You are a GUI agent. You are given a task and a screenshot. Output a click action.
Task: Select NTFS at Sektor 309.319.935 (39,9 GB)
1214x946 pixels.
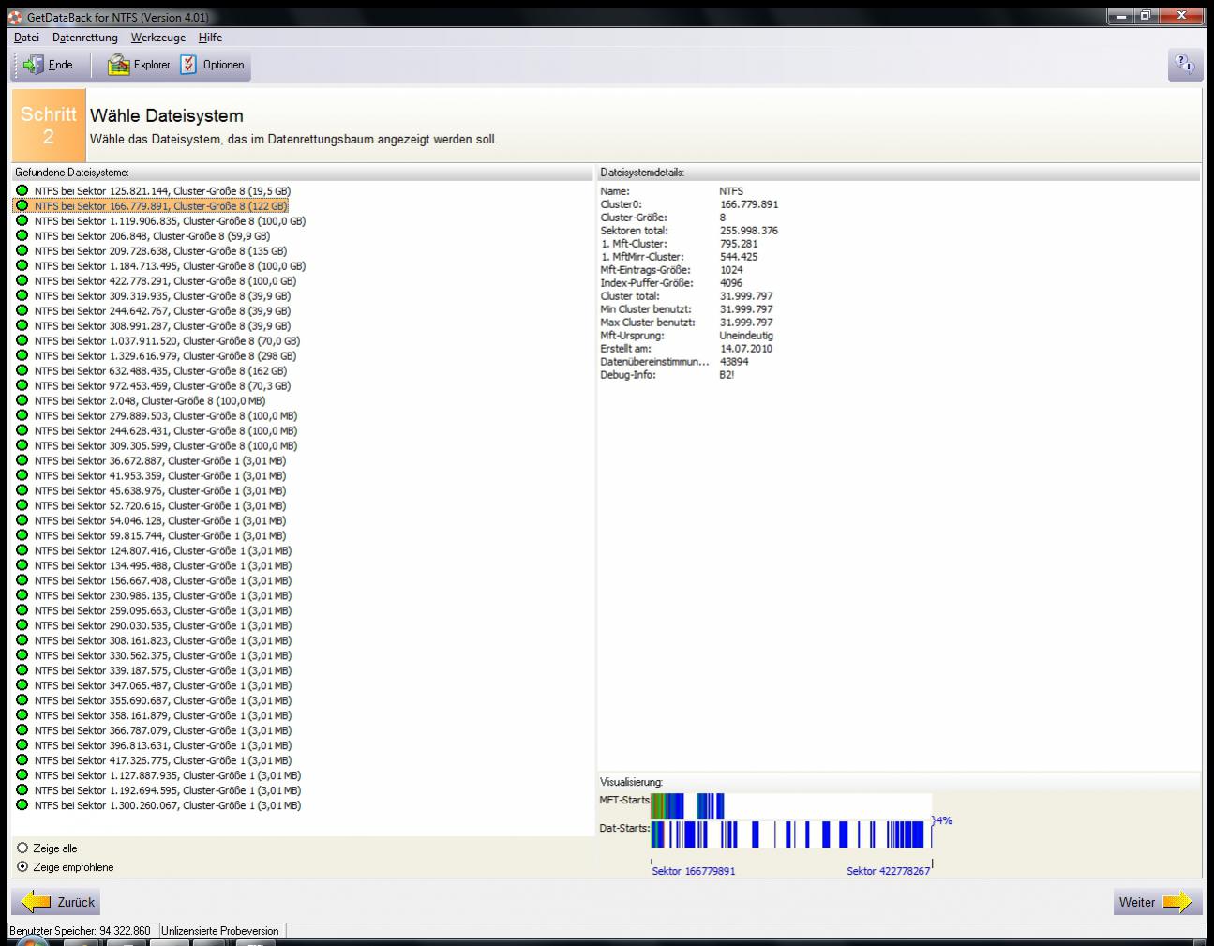click(x=154, y=296)
